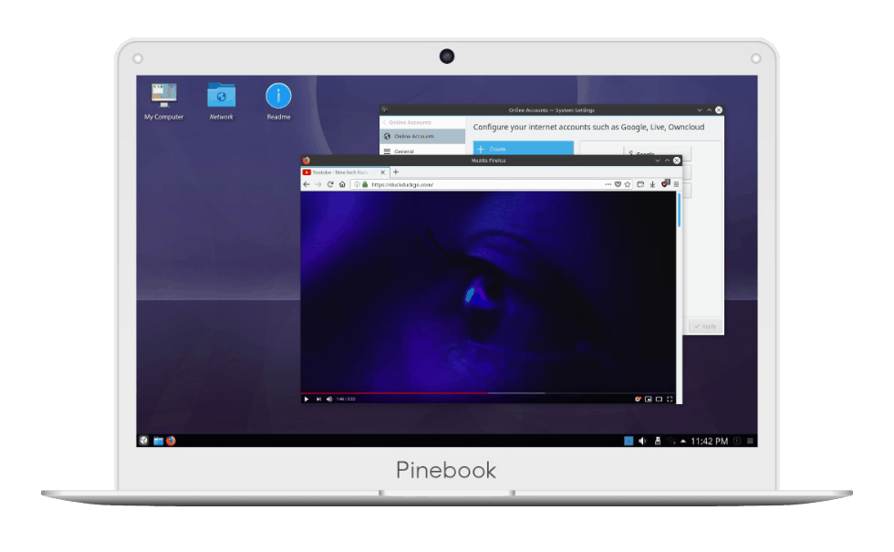
Task: Open the page actions ellipsis in address bar
Action: 608,183
